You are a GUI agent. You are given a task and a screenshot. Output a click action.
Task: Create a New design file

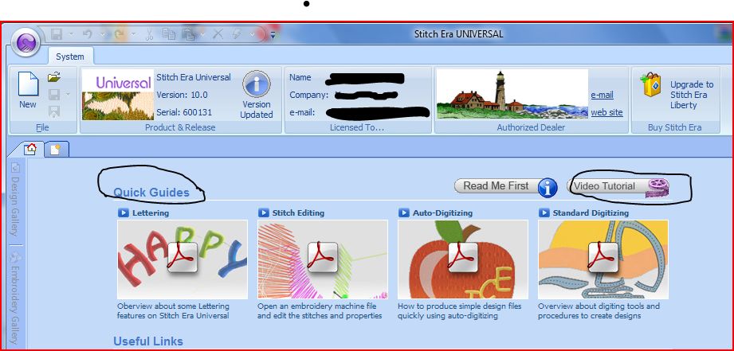point(28,92)
